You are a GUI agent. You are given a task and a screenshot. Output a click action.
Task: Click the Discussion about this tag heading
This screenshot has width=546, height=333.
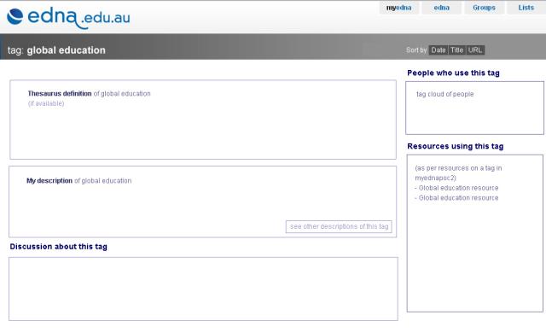tap(59, 247)
